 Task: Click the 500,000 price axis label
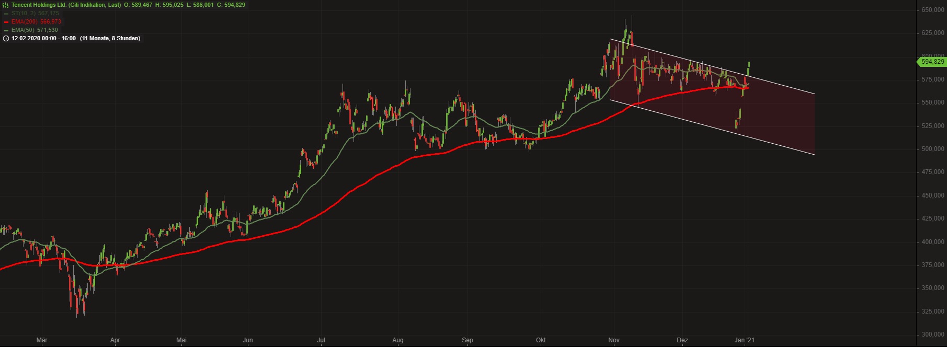(933, 149)
